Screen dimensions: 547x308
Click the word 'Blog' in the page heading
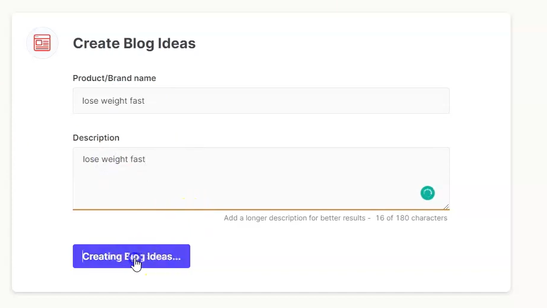coord(139,43)
